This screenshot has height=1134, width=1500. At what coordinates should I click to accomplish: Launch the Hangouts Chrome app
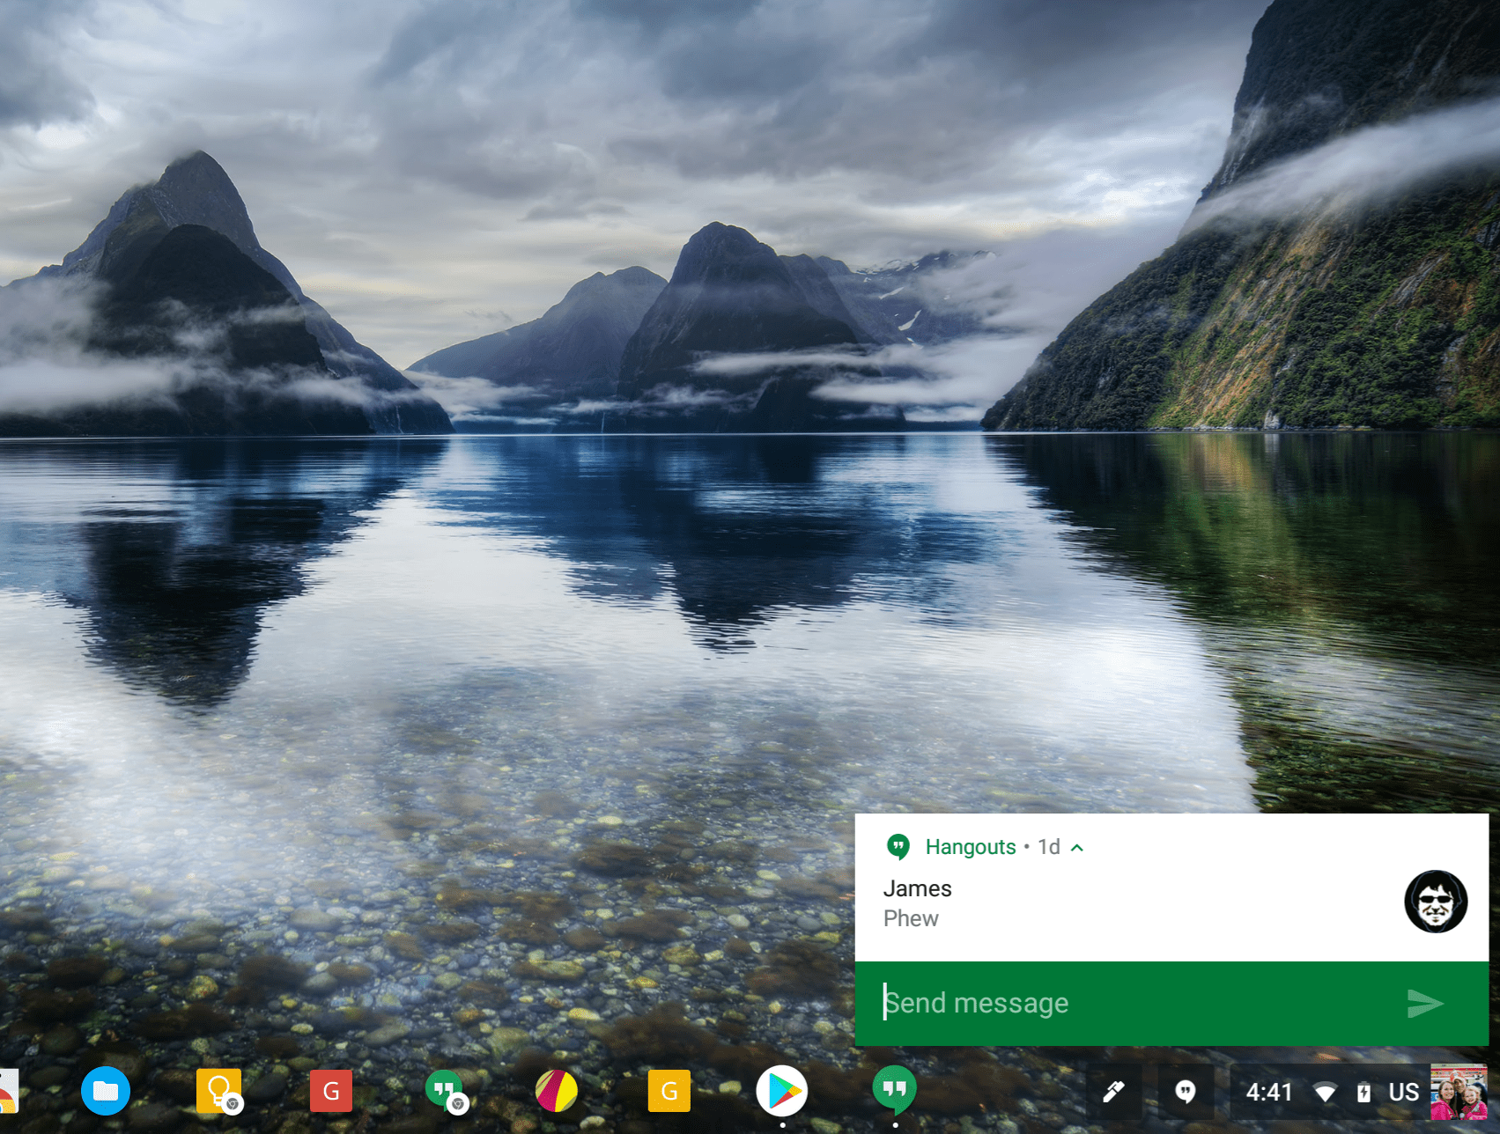(443, 1092)
